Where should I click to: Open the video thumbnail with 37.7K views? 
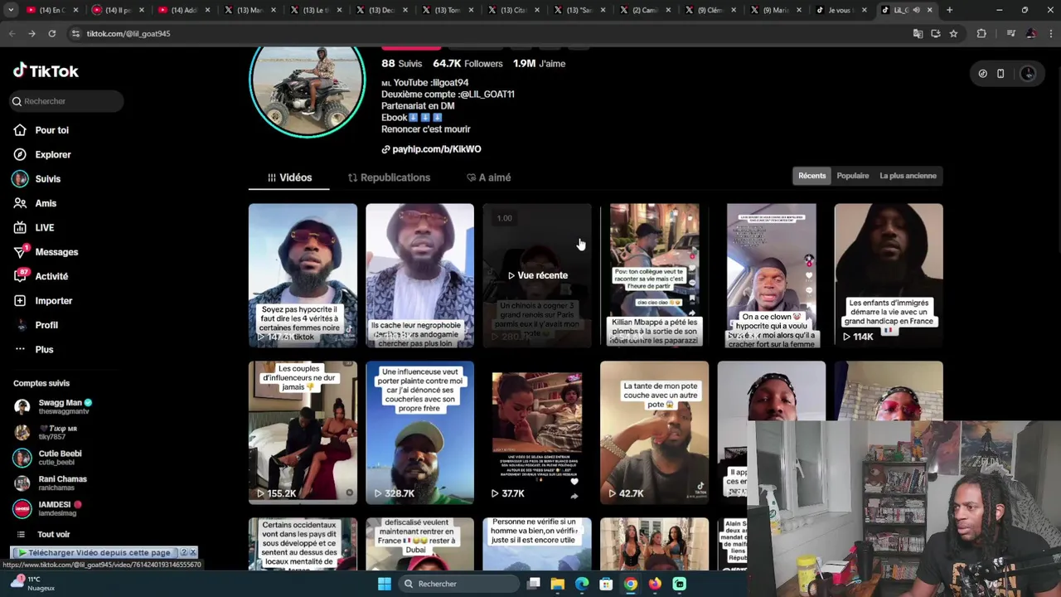coord(537,433)
